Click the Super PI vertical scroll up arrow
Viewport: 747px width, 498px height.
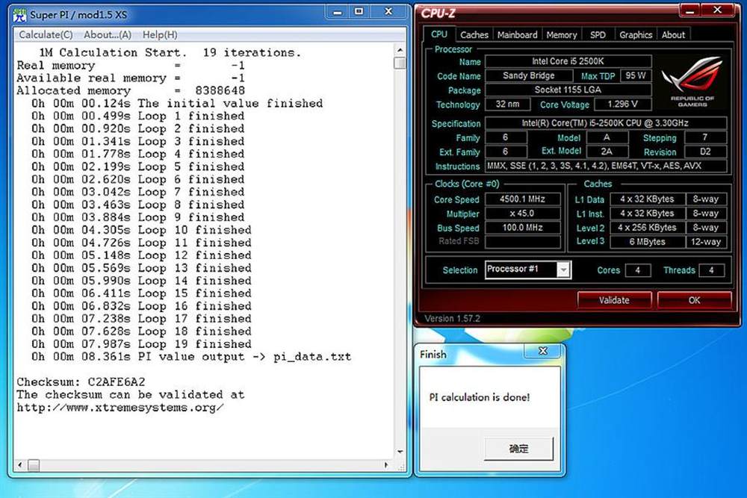click(x=400, y=50)
